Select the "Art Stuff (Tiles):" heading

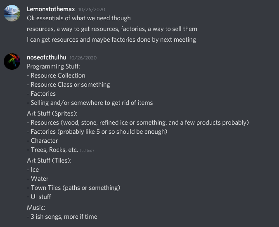49,160
